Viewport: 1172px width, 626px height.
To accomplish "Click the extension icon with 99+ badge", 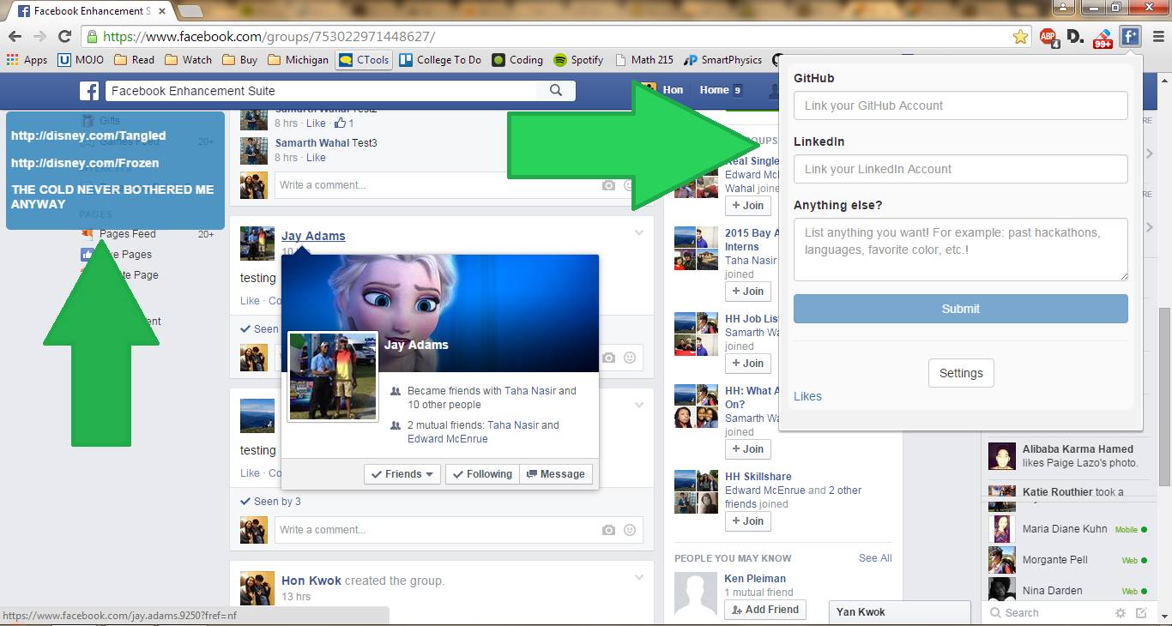I will 1104,37.
